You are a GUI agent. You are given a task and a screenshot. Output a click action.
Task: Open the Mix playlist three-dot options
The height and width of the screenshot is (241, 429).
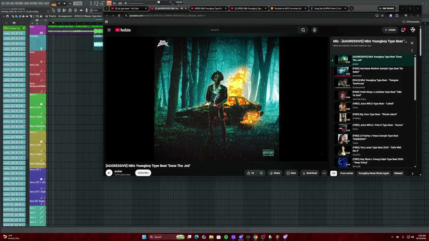pyautogui.click(x=412, y=51)
